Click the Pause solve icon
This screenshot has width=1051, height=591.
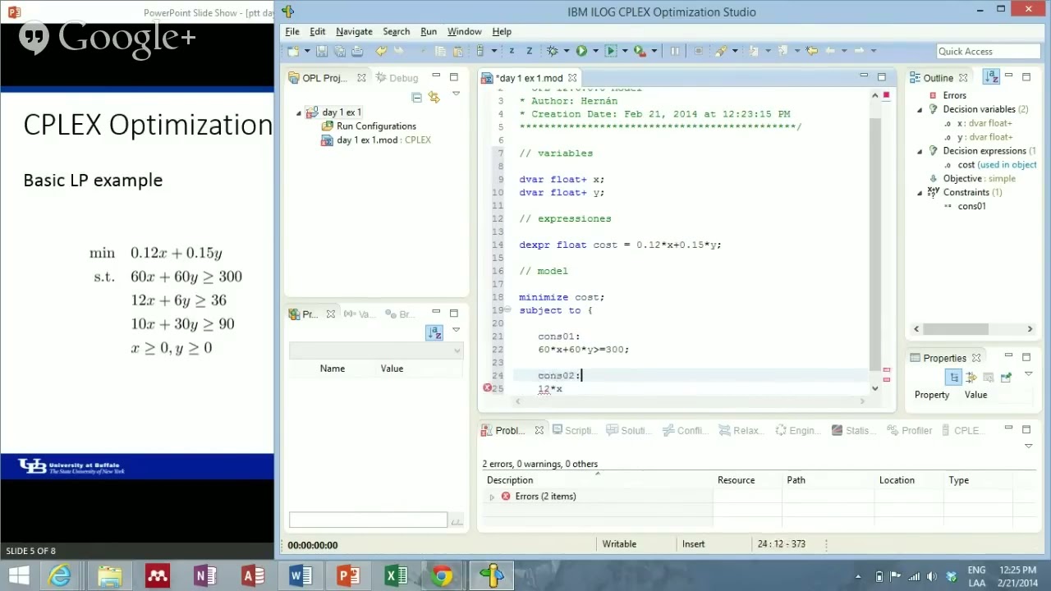coord(675,51)
